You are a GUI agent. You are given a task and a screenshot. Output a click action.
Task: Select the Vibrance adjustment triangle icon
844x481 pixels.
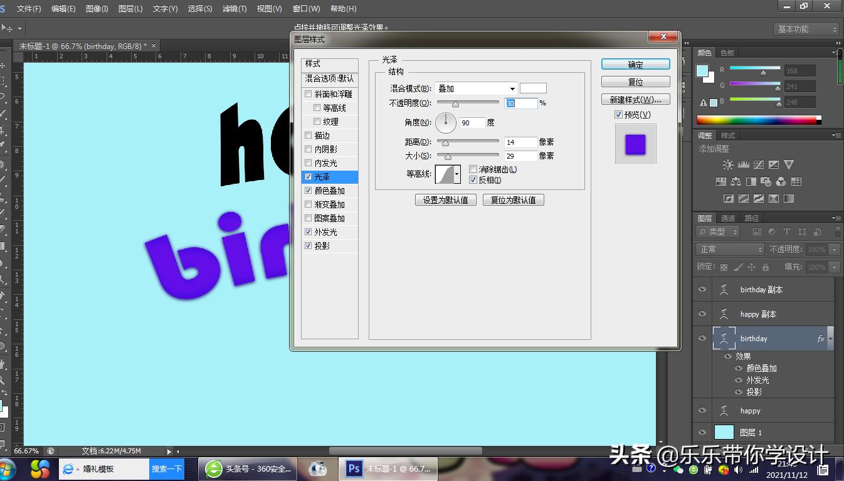pyautogui.click(x=789, y=164)
